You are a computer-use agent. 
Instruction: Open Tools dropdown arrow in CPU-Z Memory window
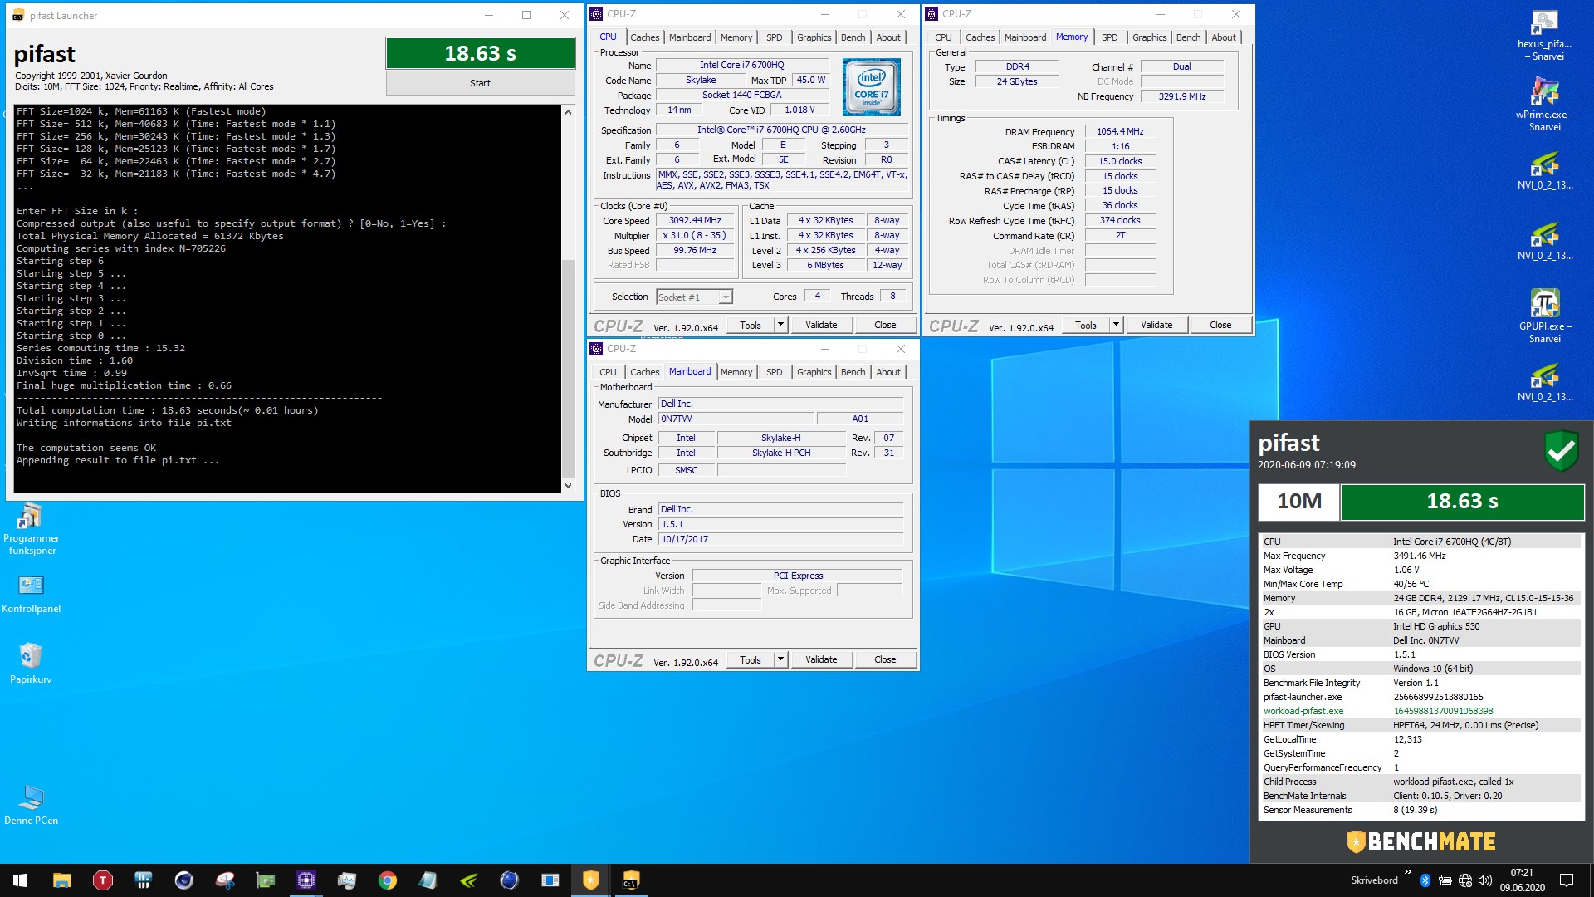(x=1116, y=325)
